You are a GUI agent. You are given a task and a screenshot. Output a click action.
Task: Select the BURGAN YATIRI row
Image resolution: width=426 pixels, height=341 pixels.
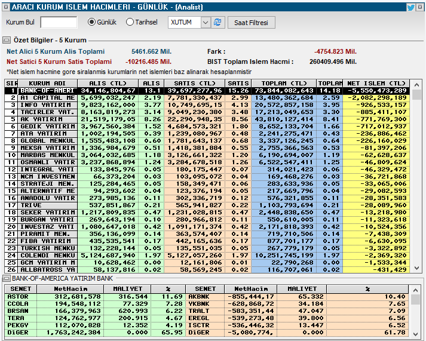(x=207, y=220)
